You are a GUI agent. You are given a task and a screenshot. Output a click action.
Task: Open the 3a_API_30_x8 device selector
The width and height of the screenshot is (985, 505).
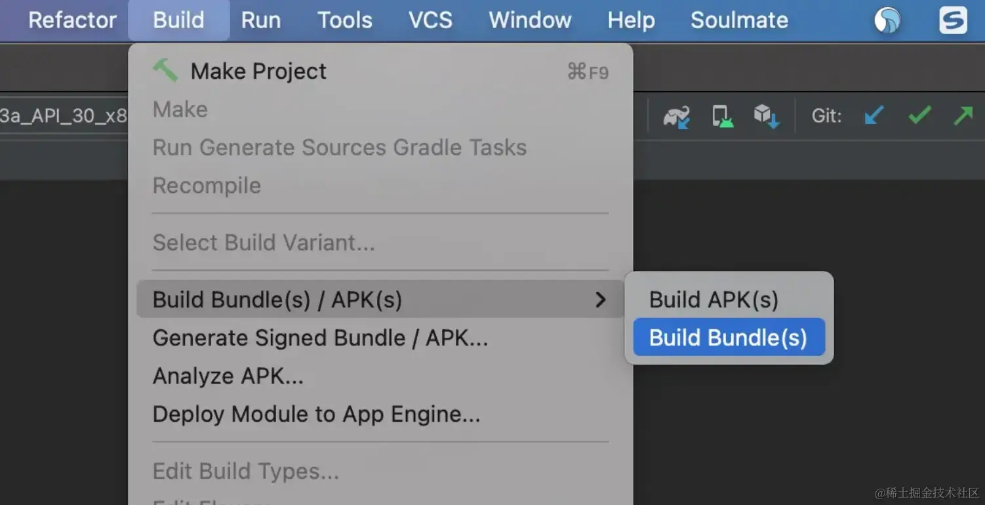point(64,116)
